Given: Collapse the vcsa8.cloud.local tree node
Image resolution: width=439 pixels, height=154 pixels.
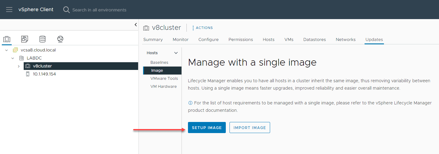Looking at the screenshot, I should (x=6, y=50).
